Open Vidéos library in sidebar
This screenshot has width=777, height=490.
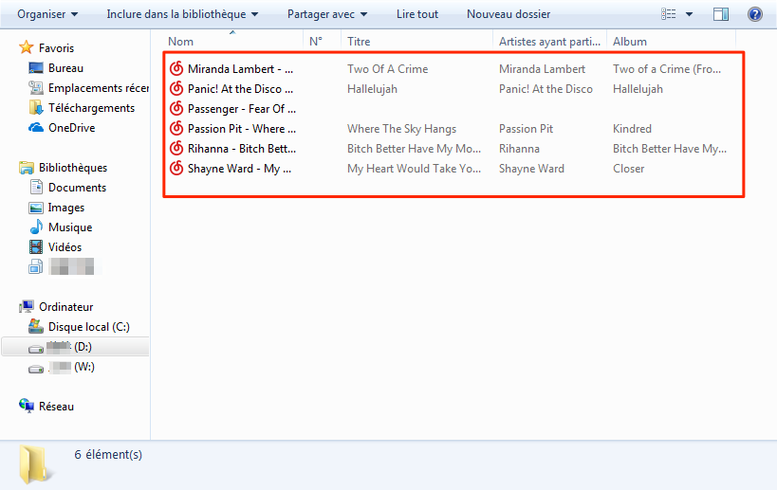65,247
